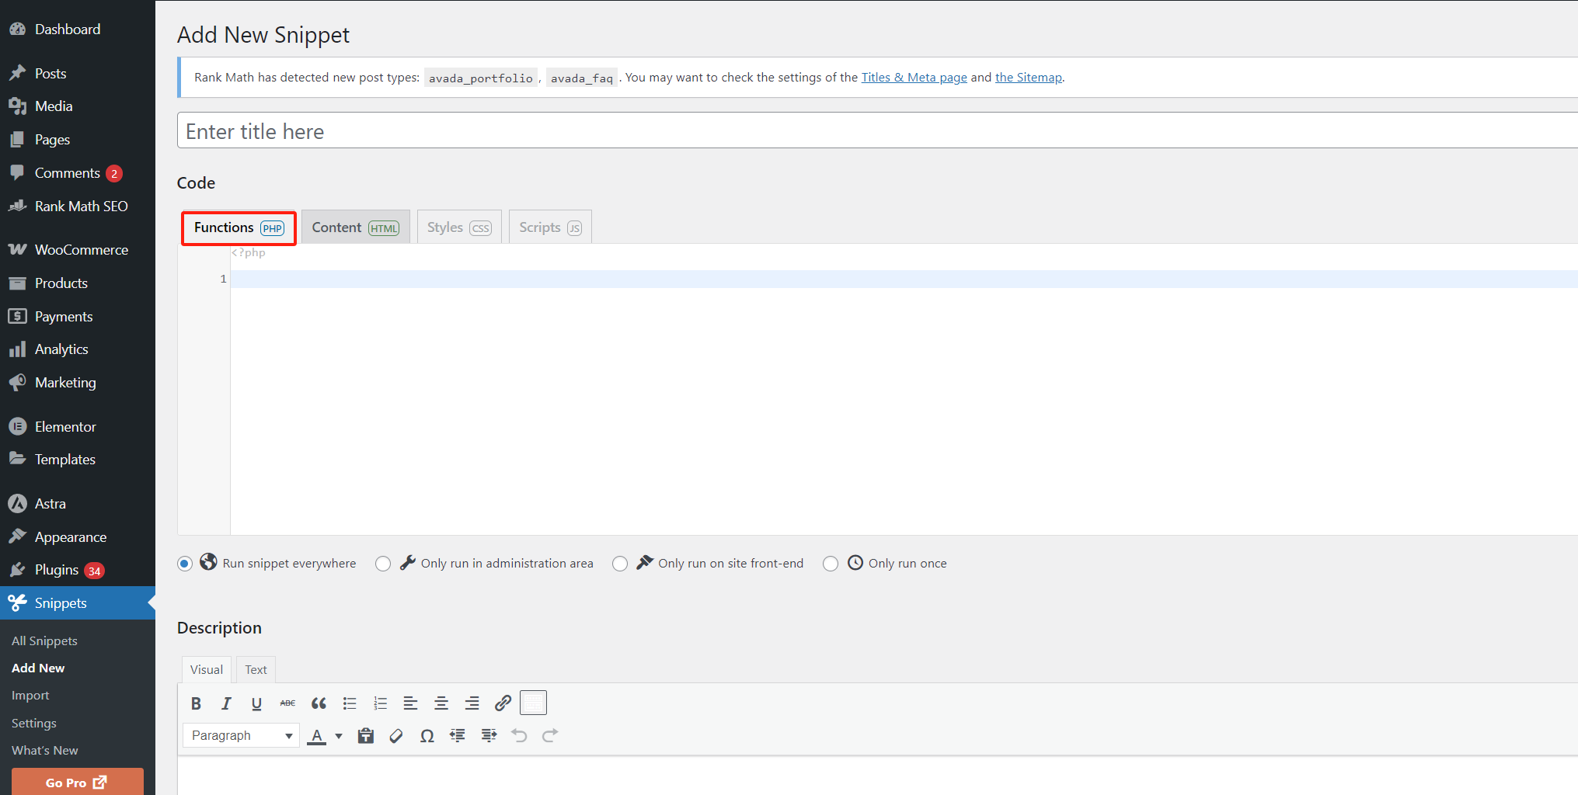Select the Run snippet everywhere option
1578x795 pixels.
184,564
